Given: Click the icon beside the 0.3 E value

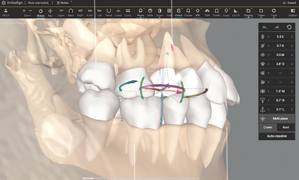Looking at the screenshot, I should [263, 37].
